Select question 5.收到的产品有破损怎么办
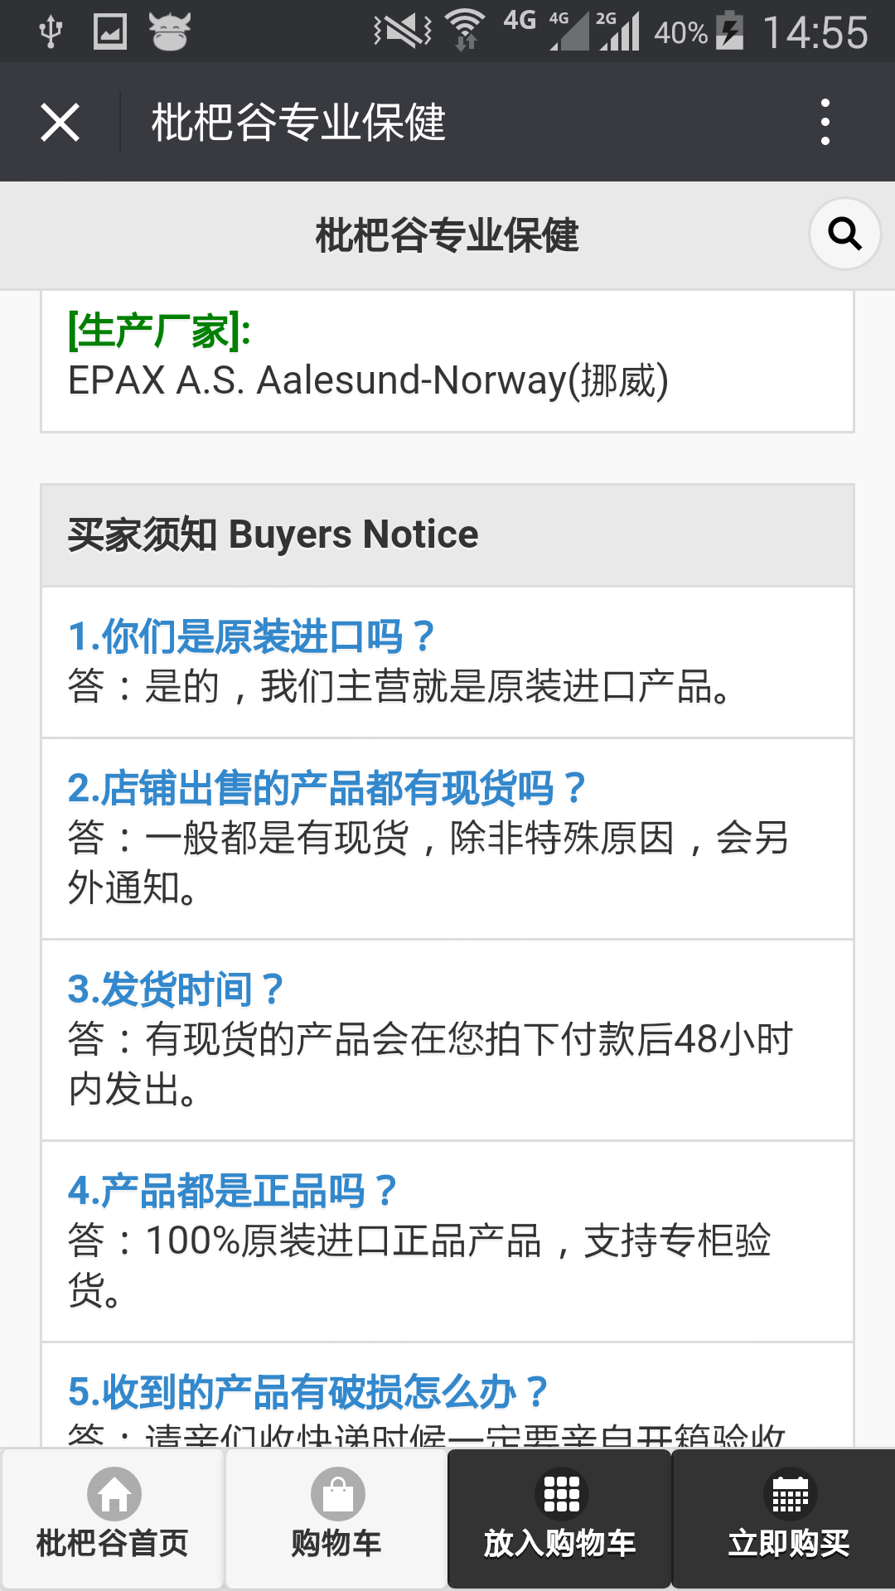This screenshot has height=1591, width=895. (x=308, y=1392)
